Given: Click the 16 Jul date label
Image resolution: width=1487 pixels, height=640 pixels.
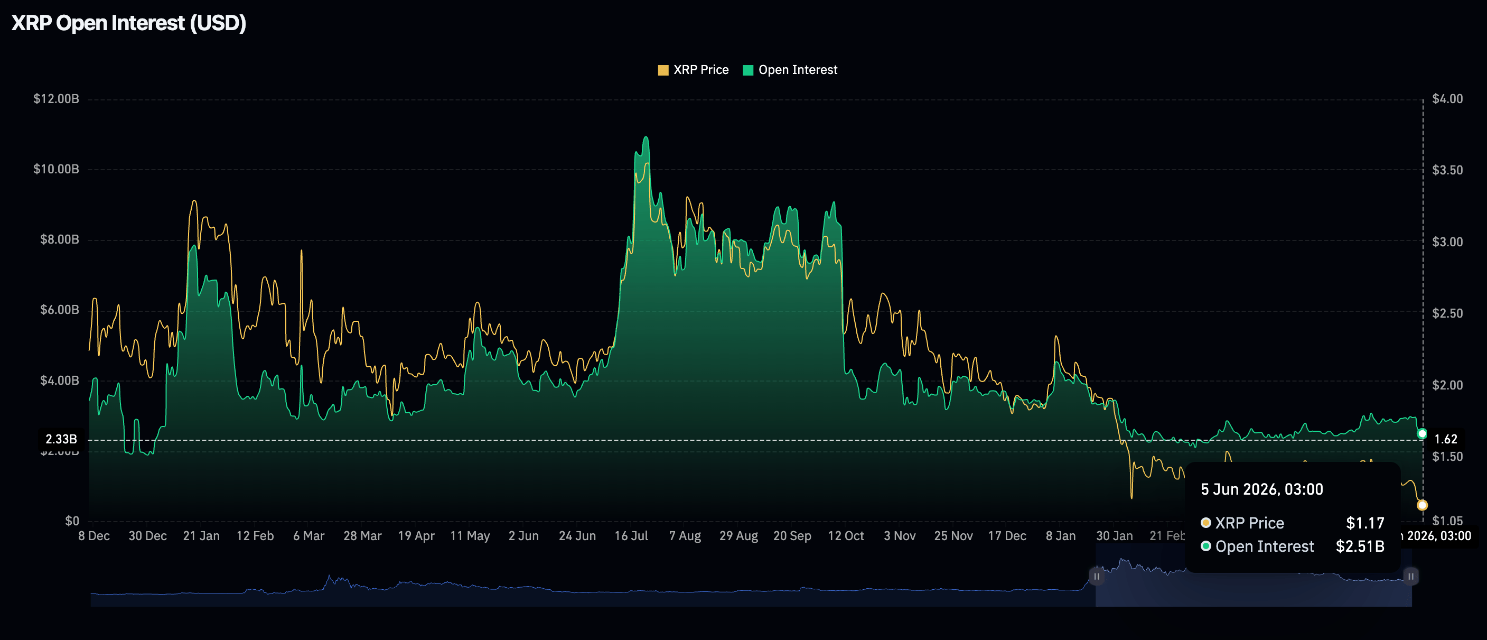Looking at the screenshot, I should (x=631, y=536).
